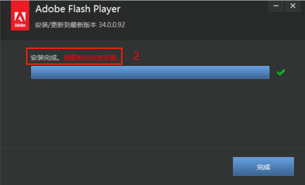The height and width of the screenshot is (185, 305).
Task: Click the white A glyph in the Adobe logo
Action: tap(20, 17)
